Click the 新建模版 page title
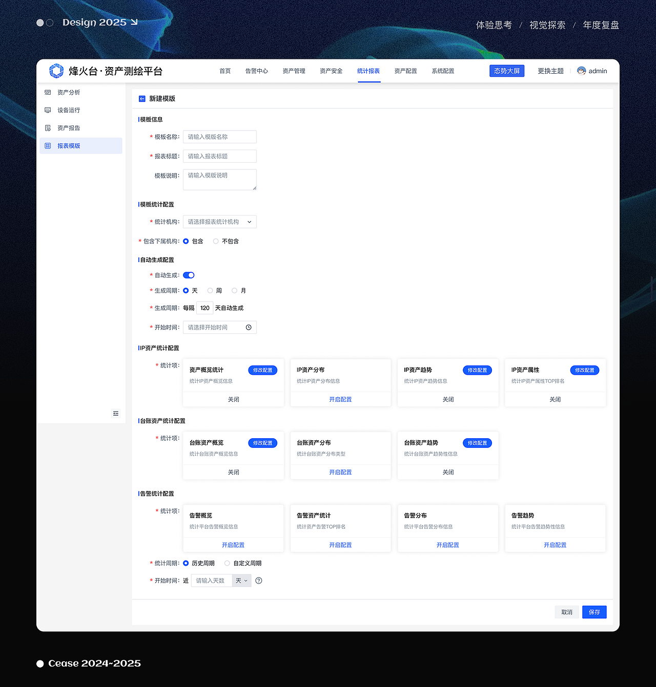The image size is (656, 687). 162,99
